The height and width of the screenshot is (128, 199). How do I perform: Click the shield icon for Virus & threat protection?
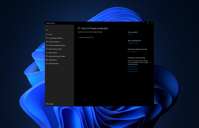47,38
